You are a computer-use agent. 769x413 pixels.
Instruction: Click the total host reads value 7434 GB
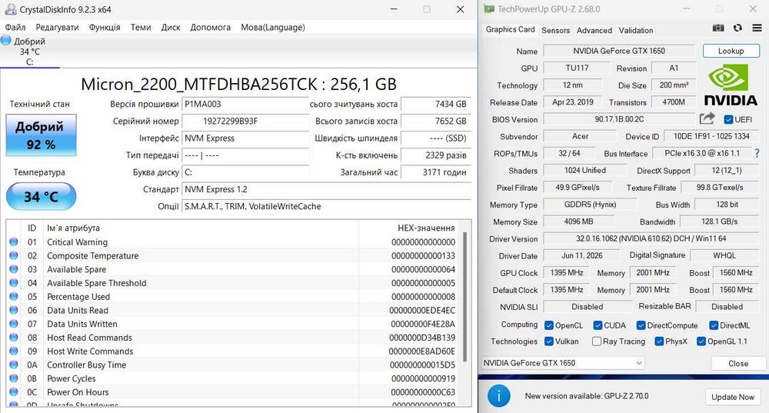436,104
